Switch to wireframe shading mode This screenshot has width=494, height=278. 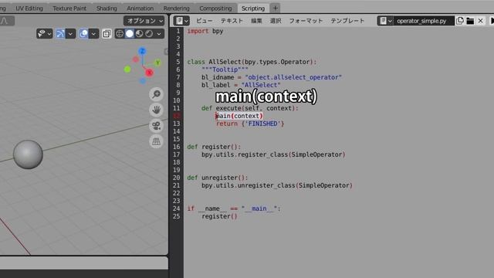120,33
